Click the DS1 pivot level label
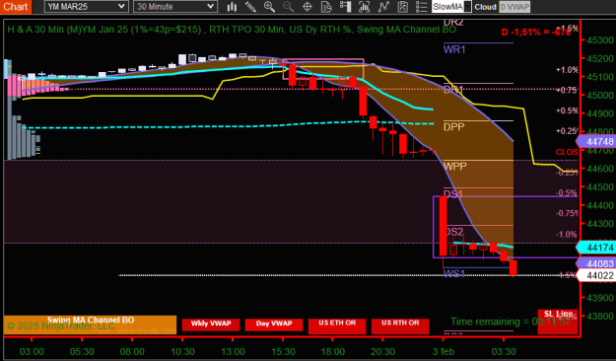Viewport: 616px width, 361px height. (x=453, y=194)
